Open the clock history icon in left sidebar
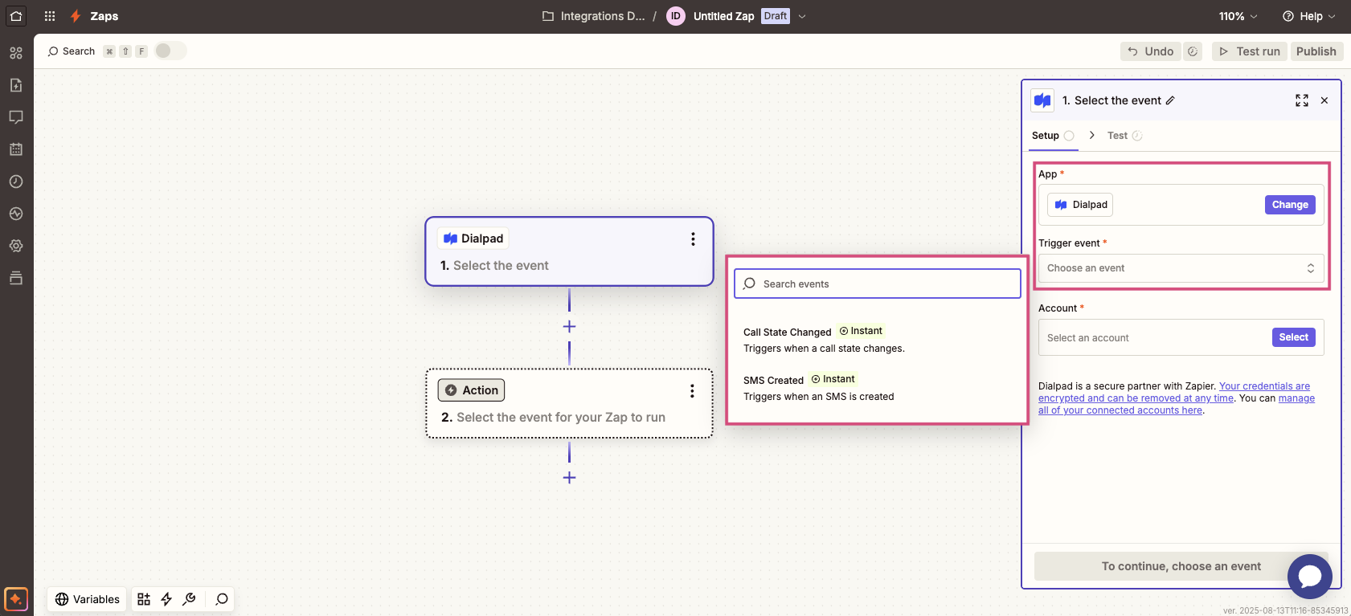Image resolution: width=1351 pixels, height=616 pixels. 16,182
